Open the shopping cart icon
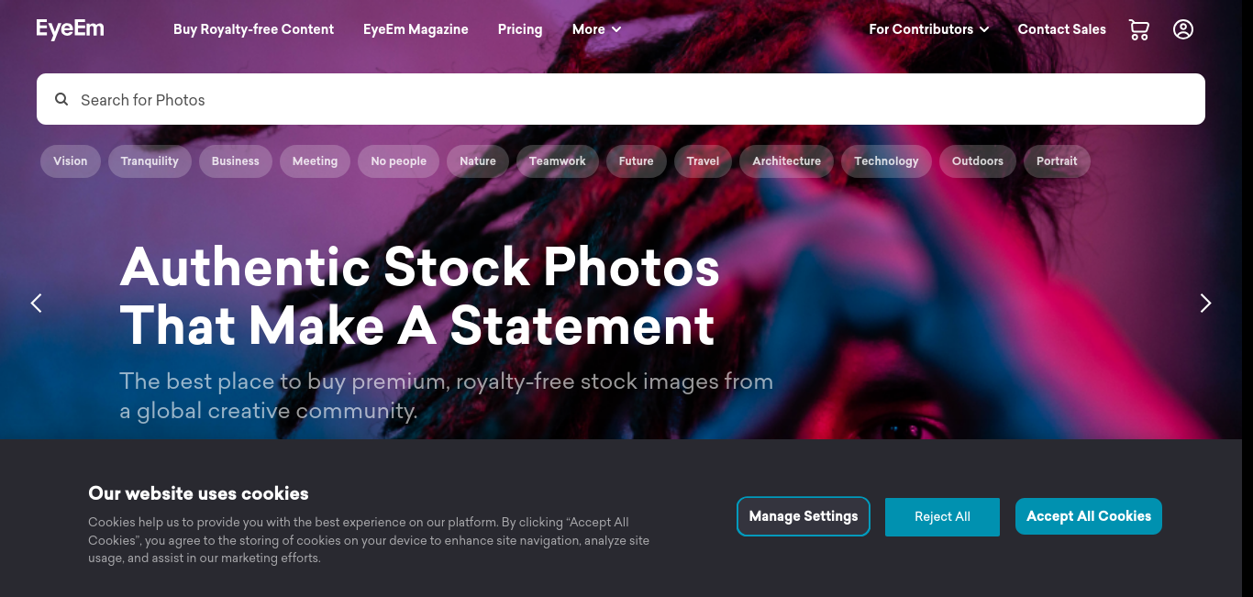Image resolution: width=1253 pixels, height=597 pixels. click(x=1138, y=29)
